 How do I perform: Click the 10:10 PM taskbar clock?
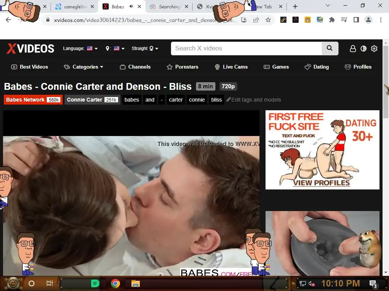341,283
